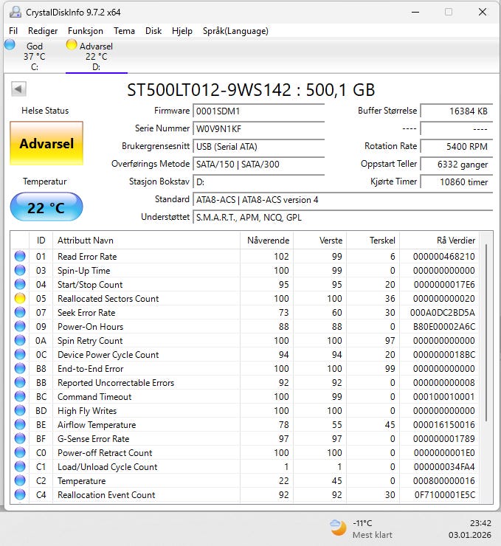Click the blue status icon for Spin-Up Time
The height and width of the screenshot is (546, 501).
point(20,271)
